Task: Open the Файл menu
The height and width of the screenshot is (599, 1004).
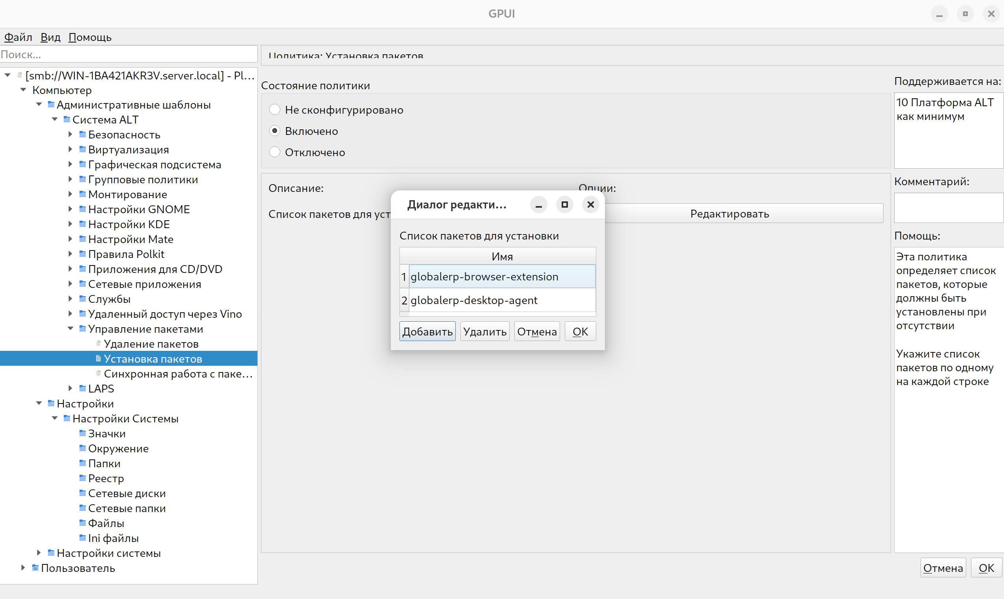Action: (18, 37)
